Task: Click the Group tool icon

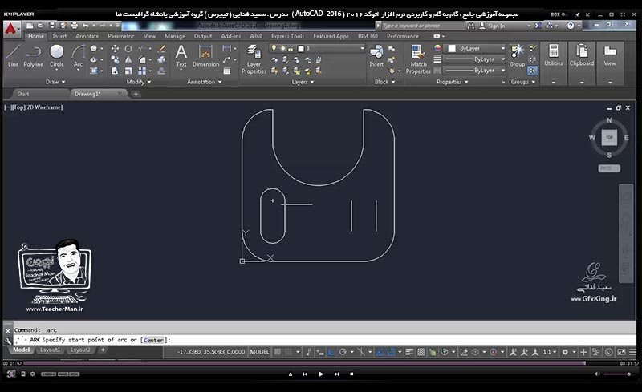Action: [x=517, y=55]
